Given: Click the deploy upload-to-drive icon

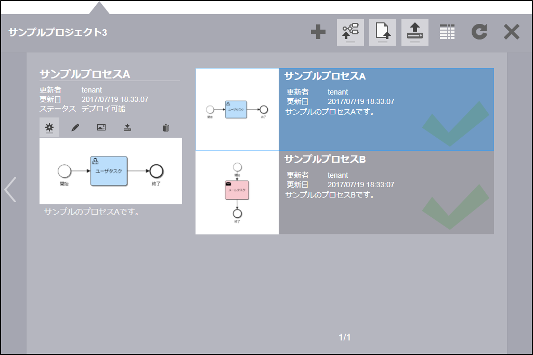Looking at the screenshot, I should [x=415, y=32].
